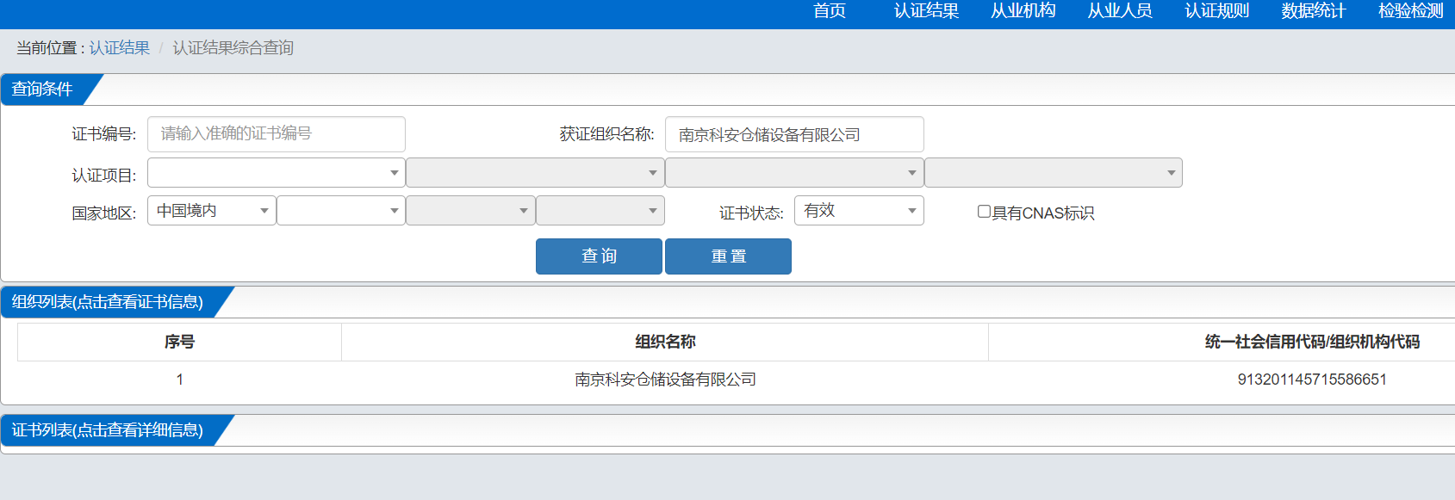Open the 数据统计 navigation menu
This screenshot has height=500, width=1455.
(x=1313, y=11)
